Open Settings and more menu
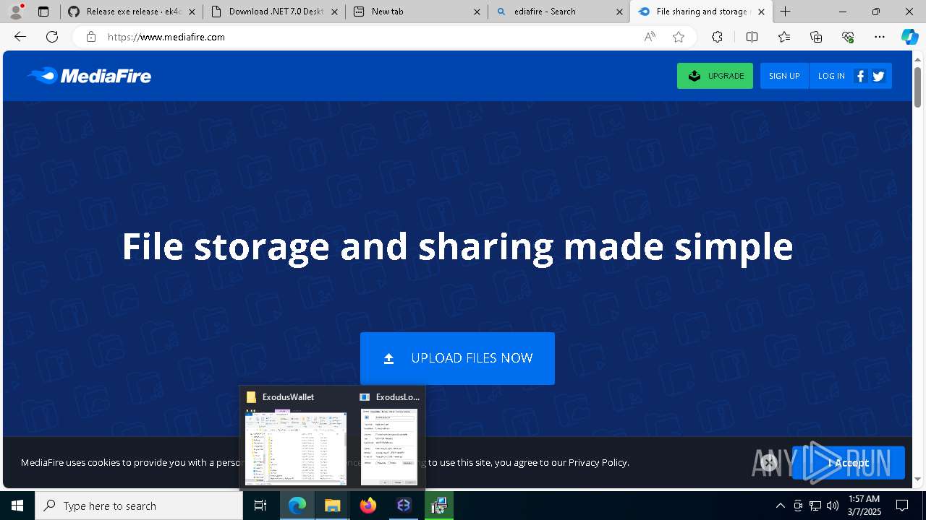 point(880,37)
